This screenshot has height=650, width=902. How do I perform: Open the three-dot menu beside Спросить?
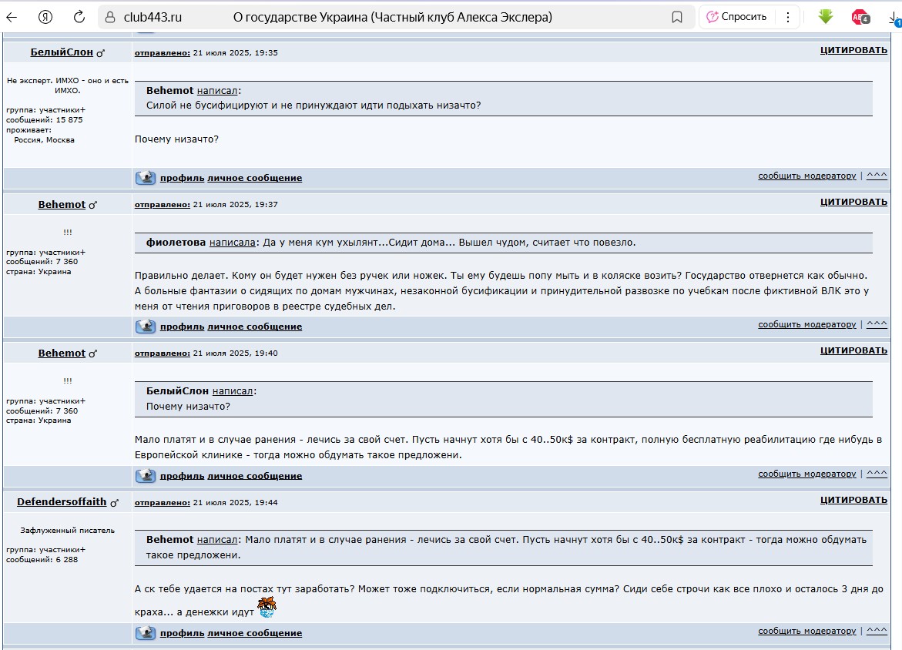(x=788, y=17)
